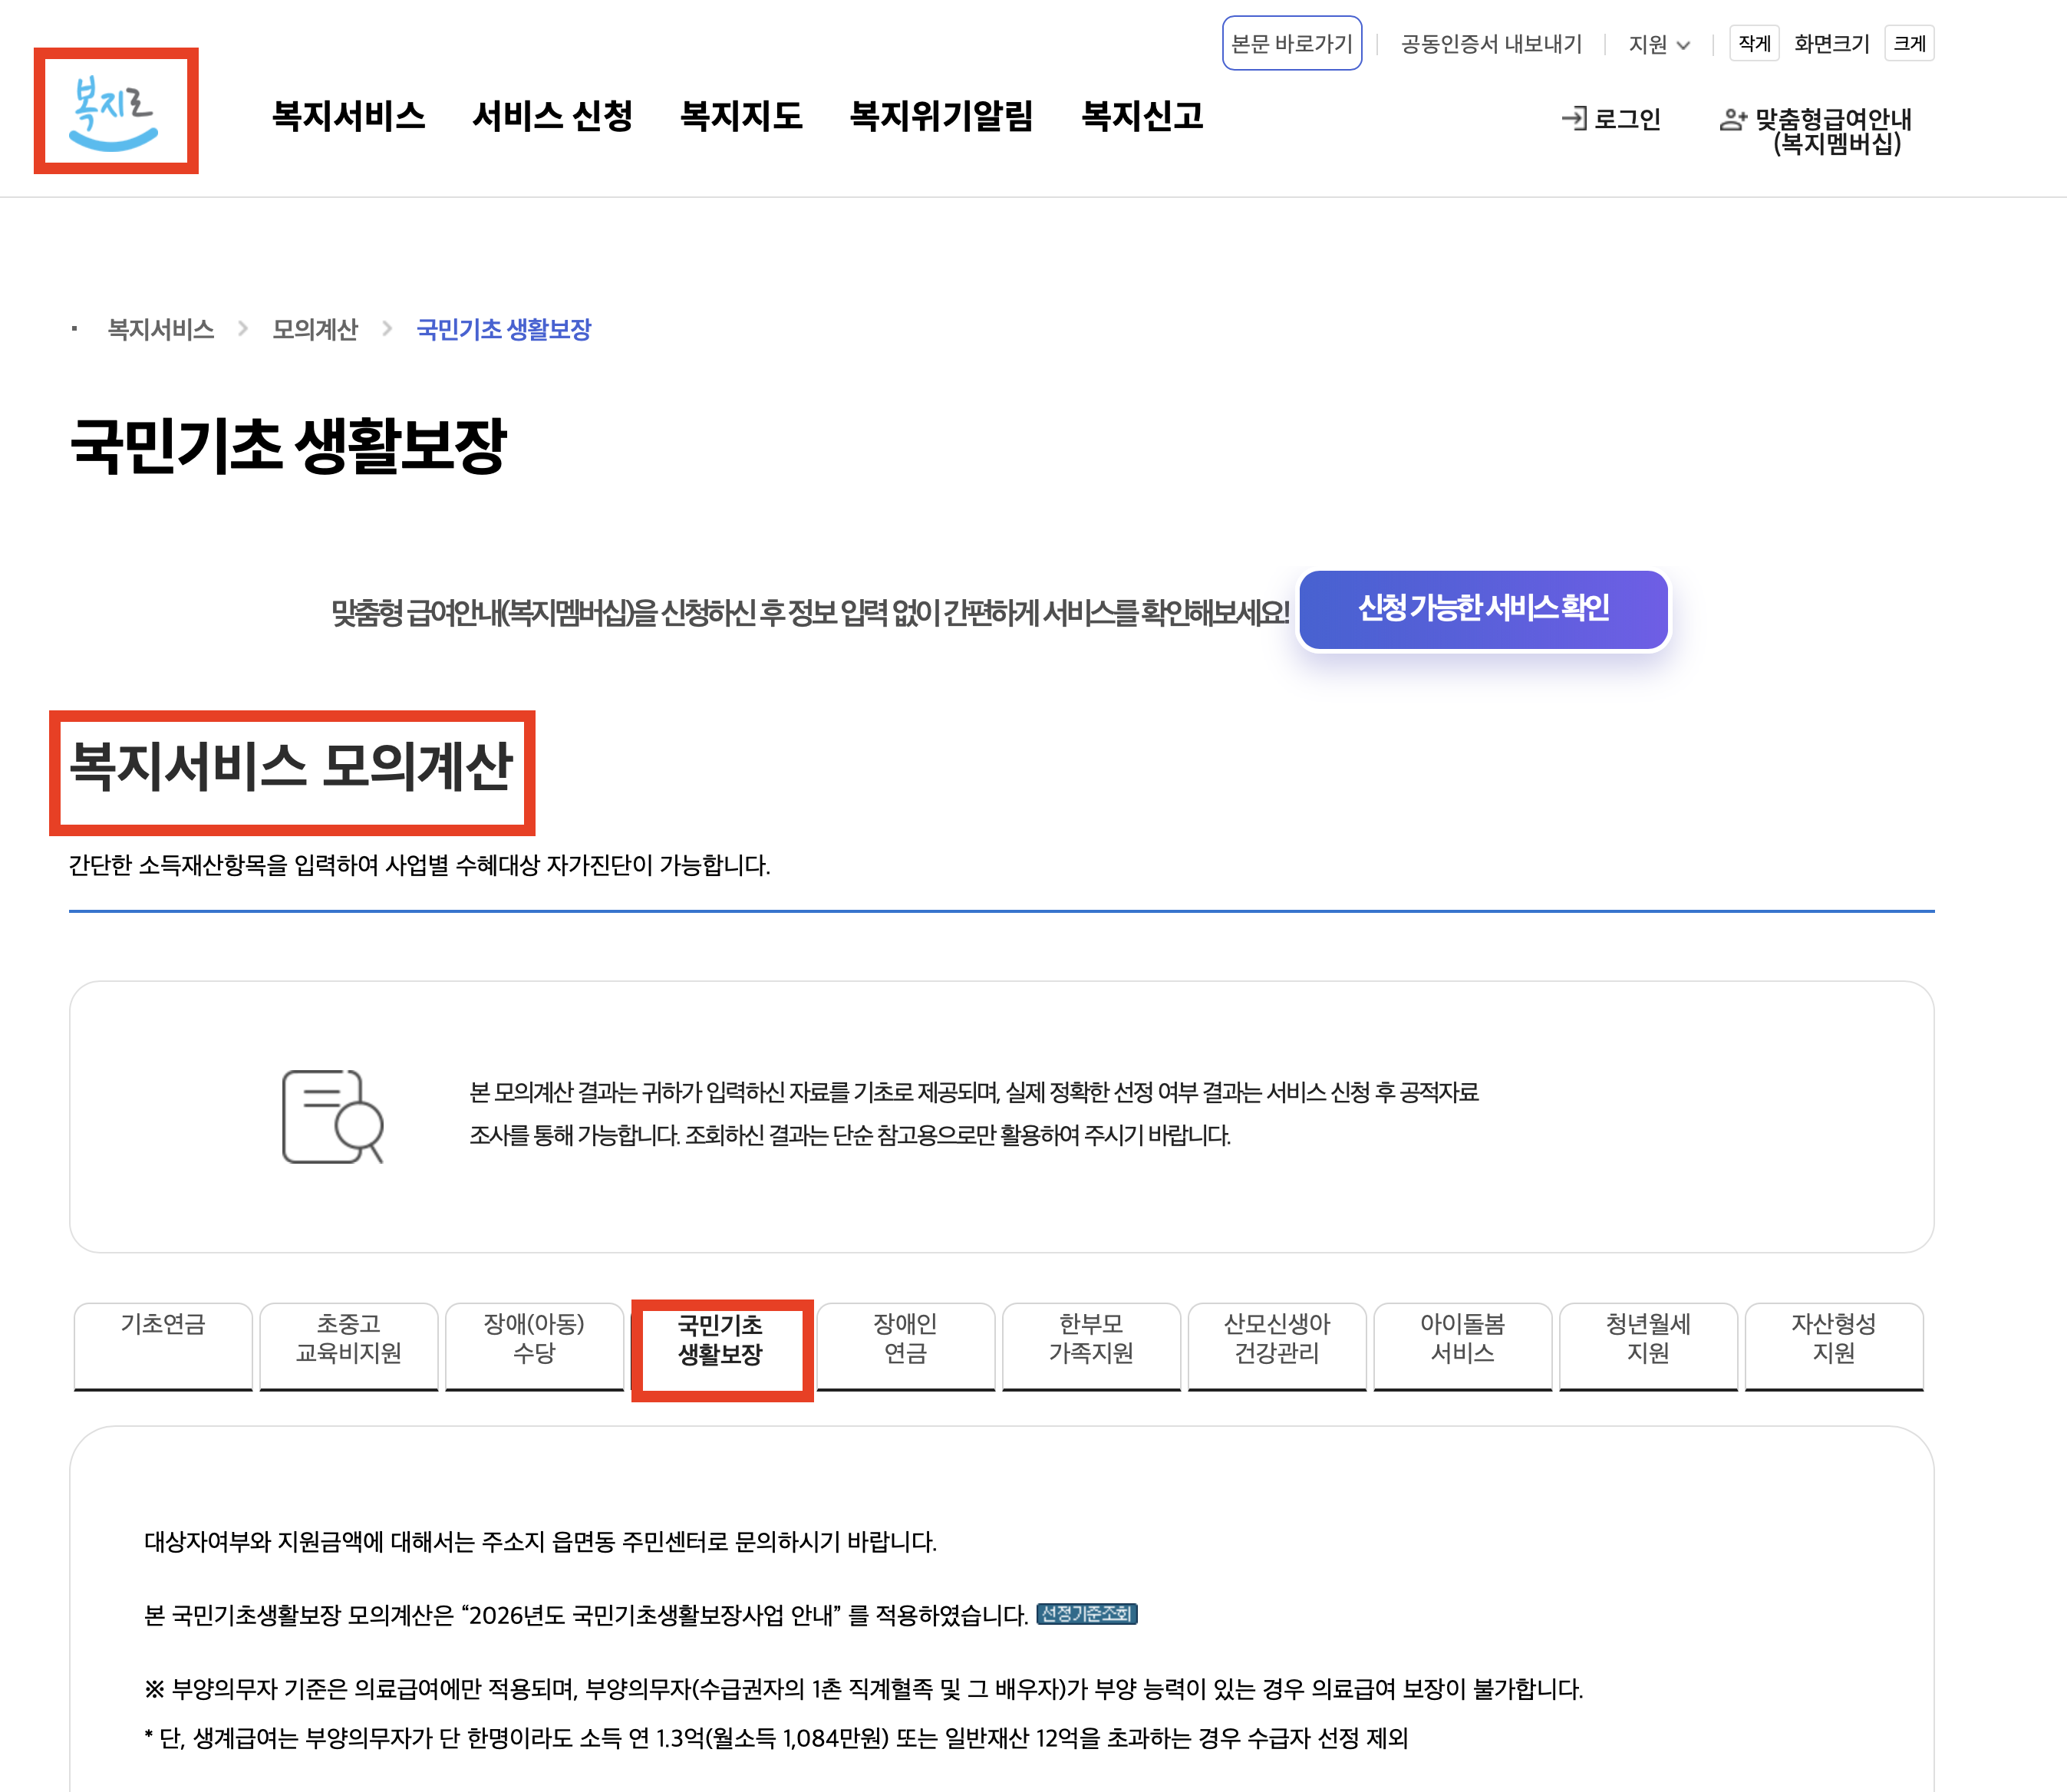The width and height of the screenshot is (2067, 1792).
Task: Click the 복지로 logo
Action: pyautogui.click(x=114, y=112)
